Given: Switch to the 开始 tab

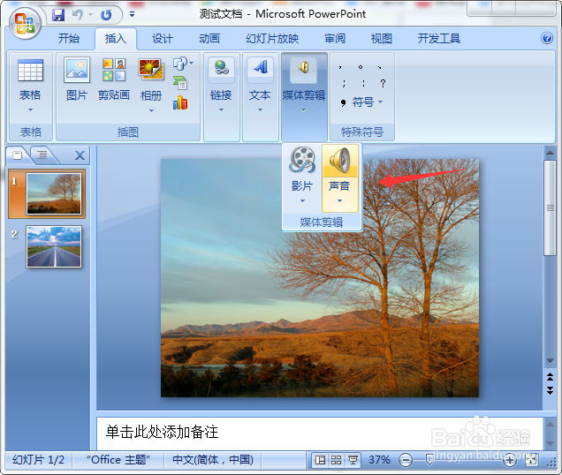Looking at the screenshot, I should [68, 38].
